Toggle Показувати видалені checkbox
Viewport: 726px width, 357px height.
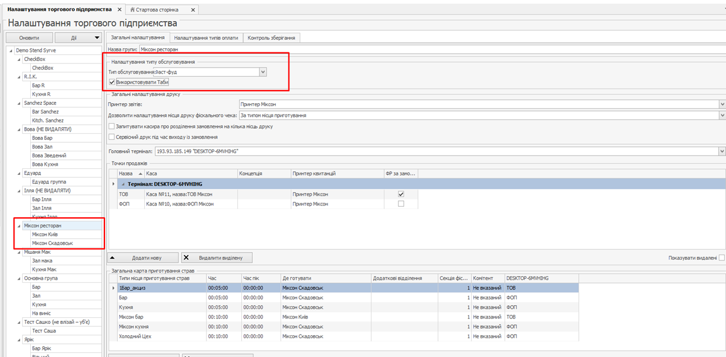722,257
